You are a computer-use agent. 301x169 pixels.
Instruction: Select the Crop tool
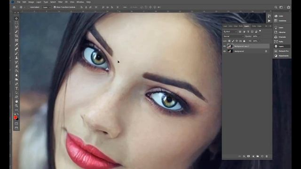(16, 36)
